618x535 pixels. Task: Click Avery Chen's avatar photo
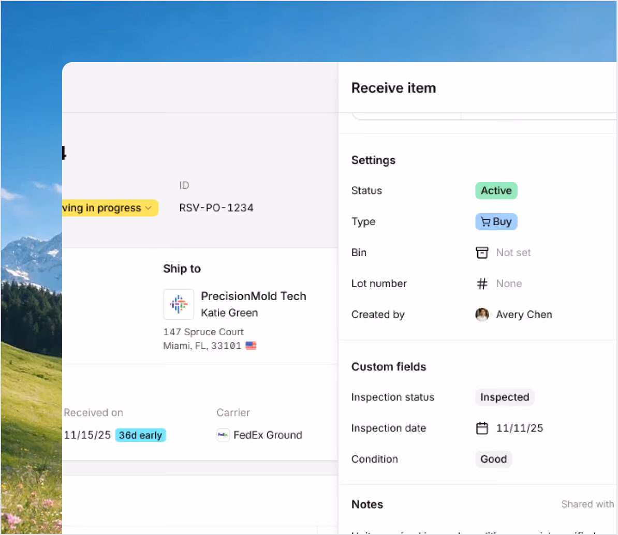[482, 315]
